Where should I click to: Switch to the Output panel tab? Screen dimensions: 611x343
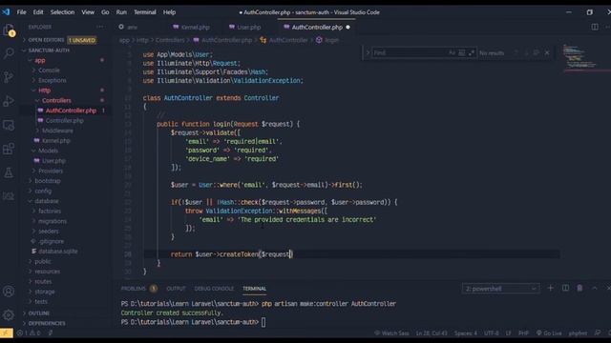pyautogui.click(x=176, y=288)
